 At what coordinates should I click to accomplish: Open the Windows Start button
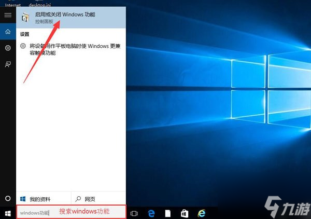(8, 213)
